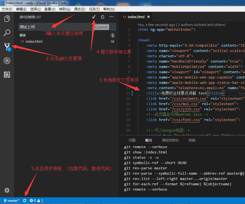This screenshot has width=245, height=204.
Task: Click the master branch indicator in status bar
Action: tap(11, 201)
